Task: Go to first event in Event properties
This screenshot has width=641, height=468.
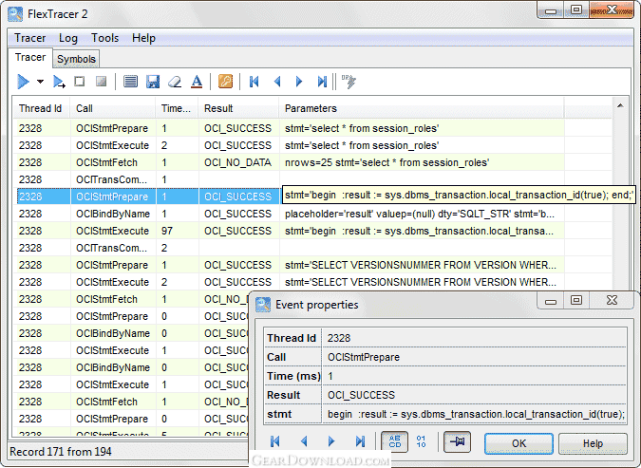Action: point(275,441)
